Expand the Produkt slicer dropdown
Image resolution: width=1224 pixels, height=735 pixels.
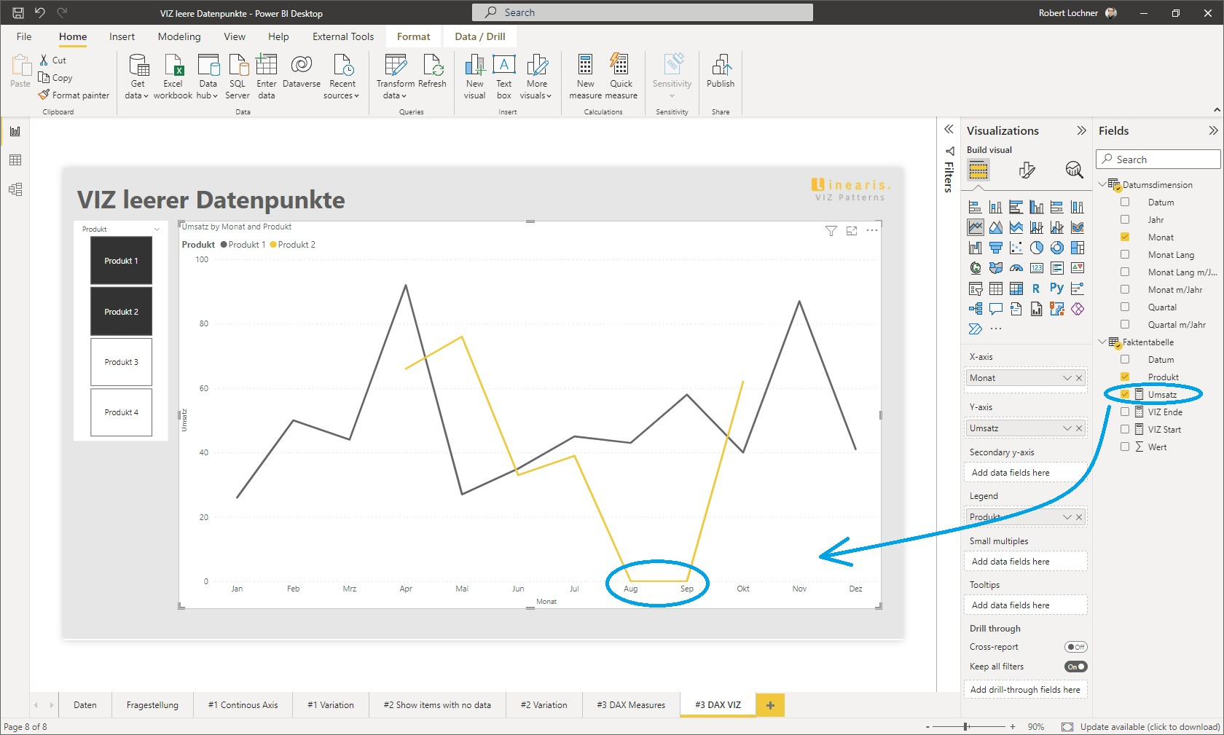coord(156,229)
